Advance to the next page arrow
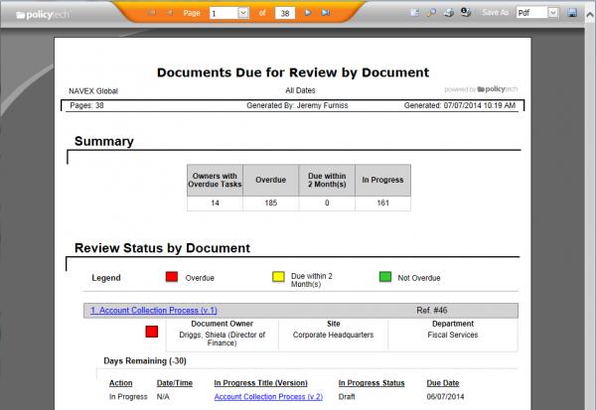Viewport: 596px width, 410px height. point(308,13)
